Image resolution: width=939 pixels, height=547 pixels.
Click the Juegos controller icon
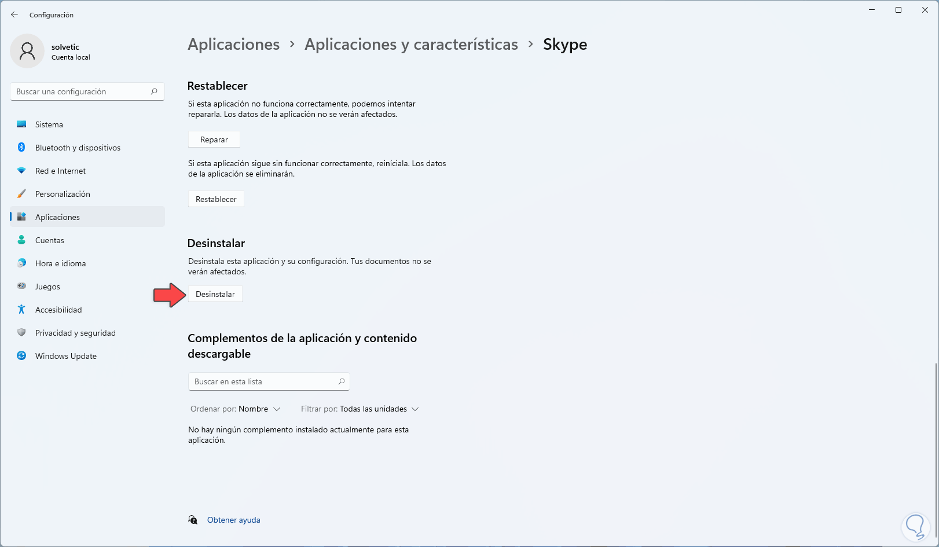21,286
